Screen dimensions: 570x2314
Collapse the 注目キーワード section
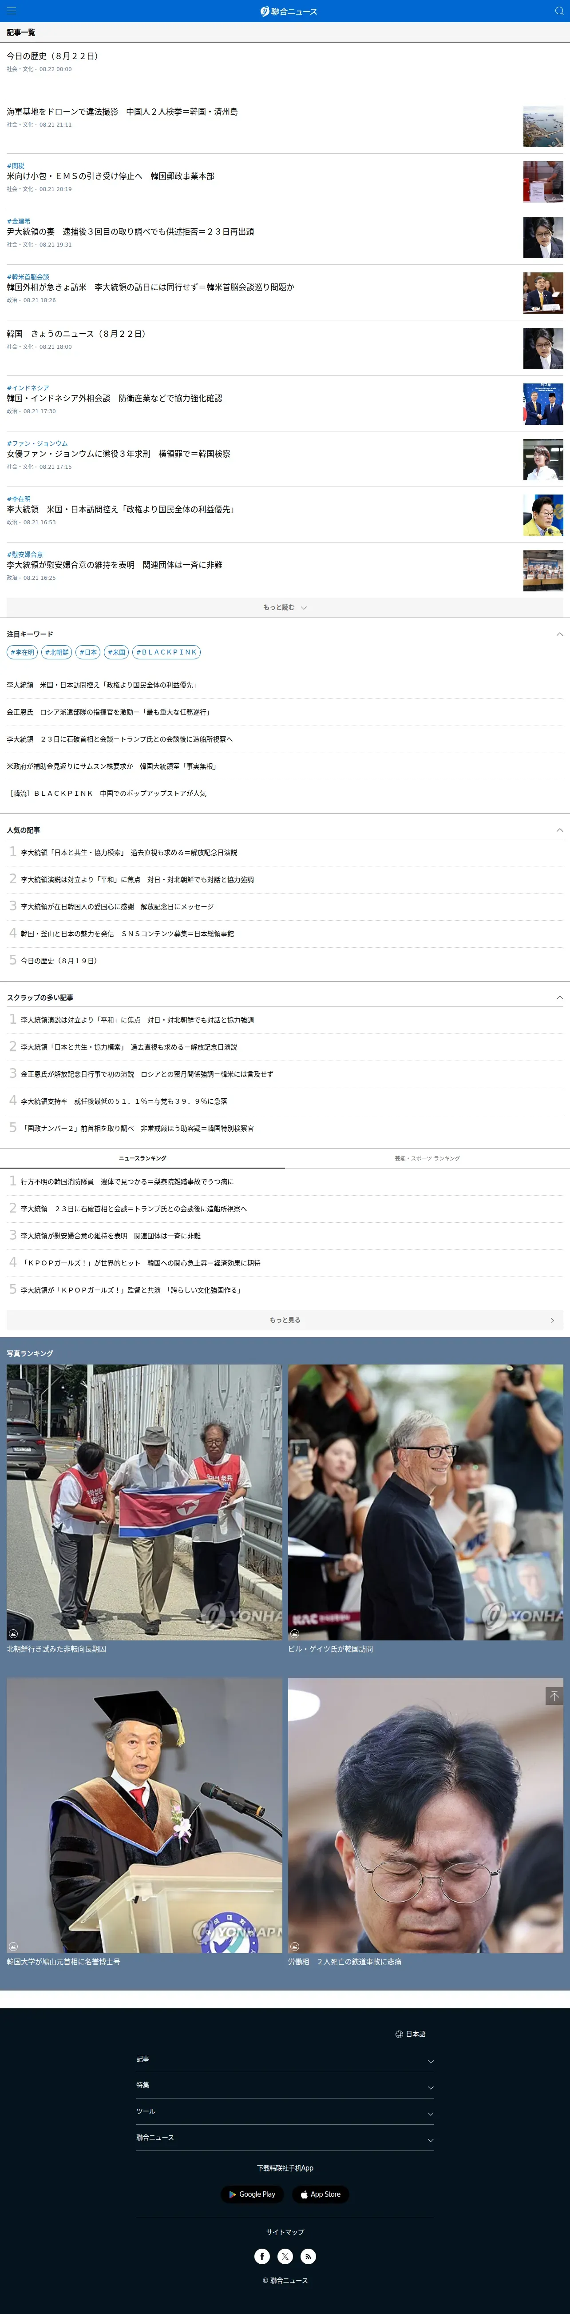click(x=559, y=633)
